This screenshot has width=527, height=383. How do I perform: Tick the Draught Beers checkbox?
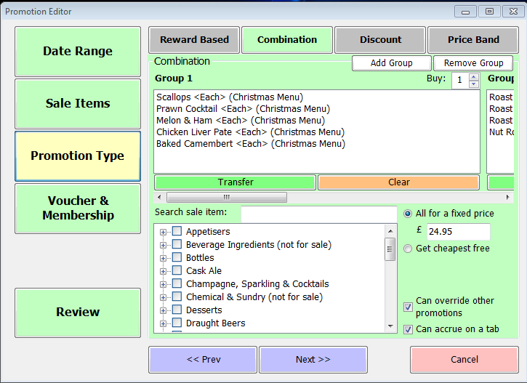pos(177,323)
